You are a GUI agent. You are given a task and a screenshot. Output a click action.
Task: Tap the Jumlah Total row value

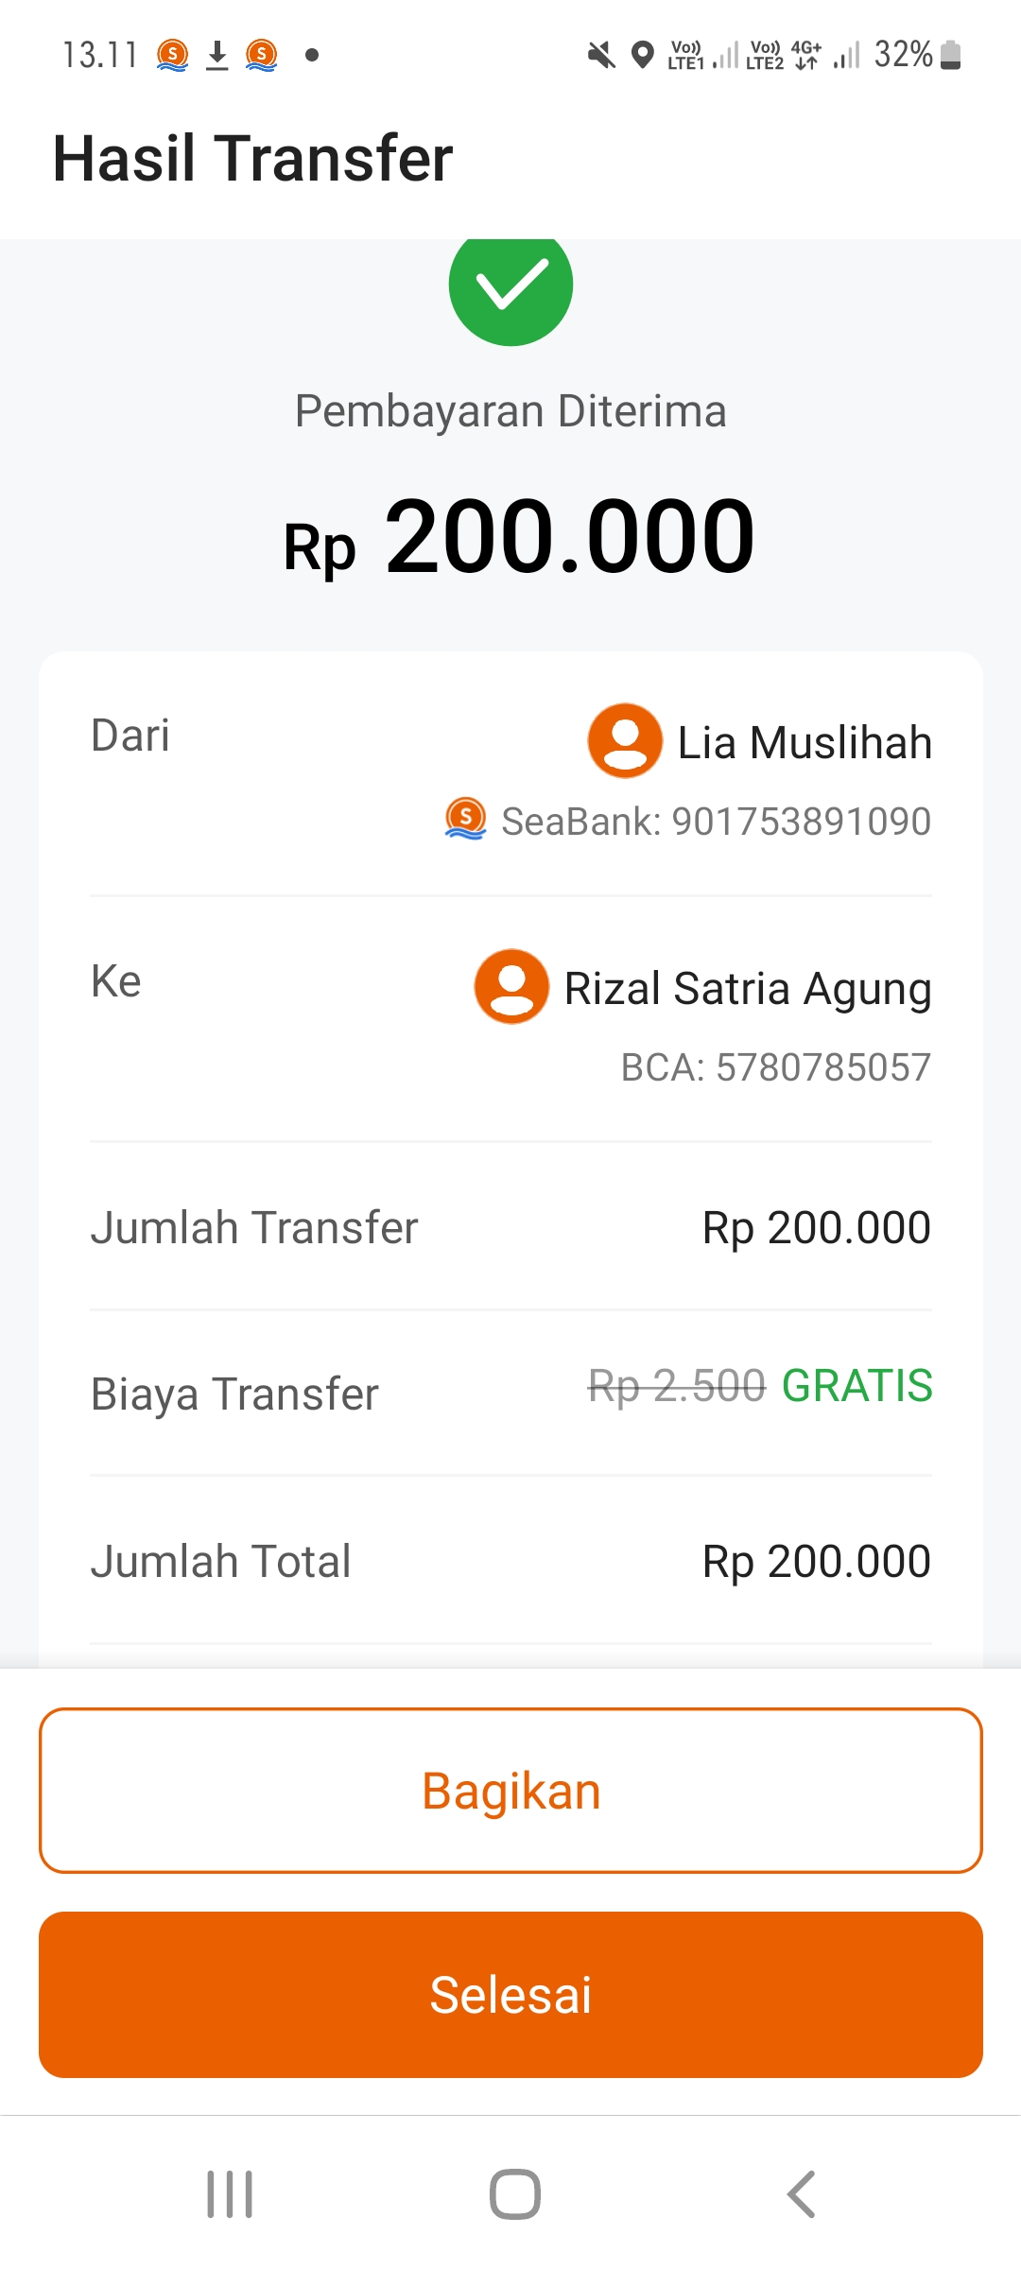(x=816, y=1561)
